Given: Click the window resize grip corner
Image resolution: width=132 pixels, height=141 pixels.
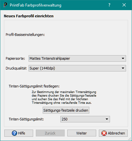Looking at the screenshot, I should pos(130,139).
